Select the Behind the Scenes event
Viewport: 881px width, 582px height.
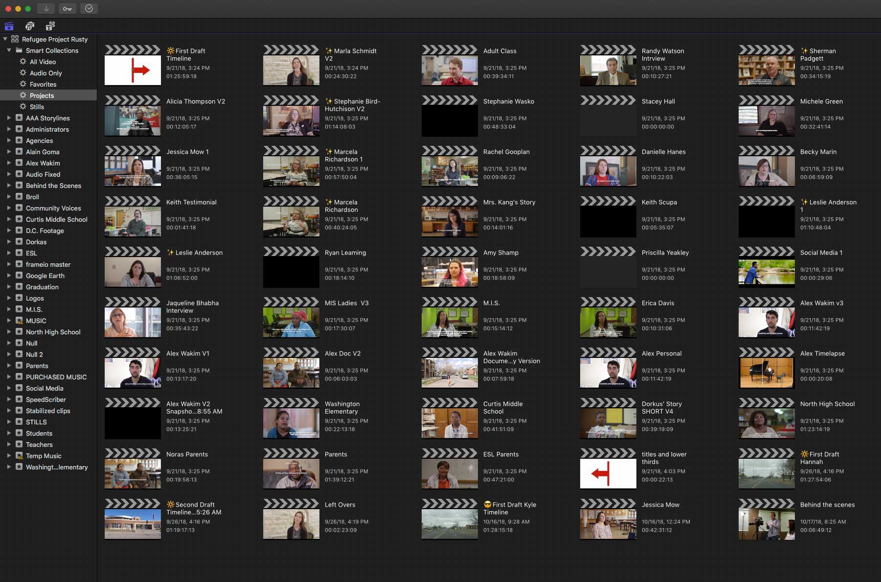coord(48,186)
